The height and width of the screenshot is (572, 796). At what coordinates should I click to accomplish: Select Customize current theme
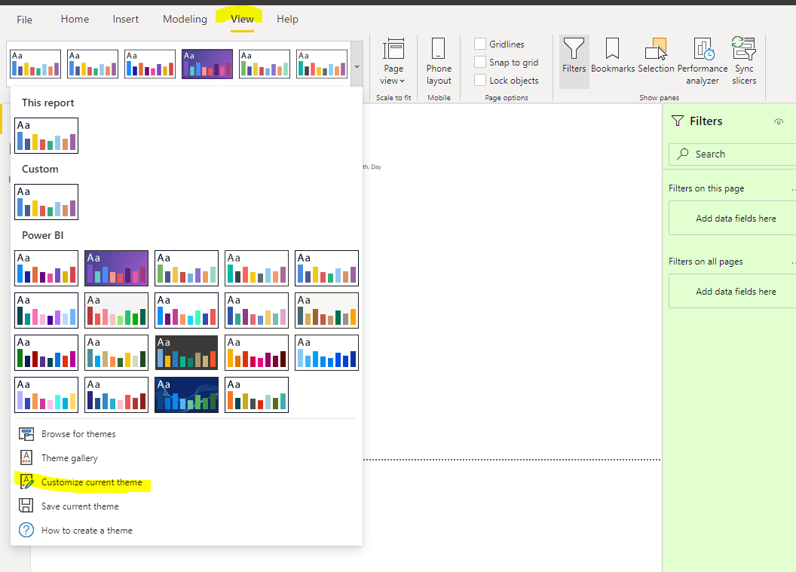pyautogui.click(x=92, y=482)
